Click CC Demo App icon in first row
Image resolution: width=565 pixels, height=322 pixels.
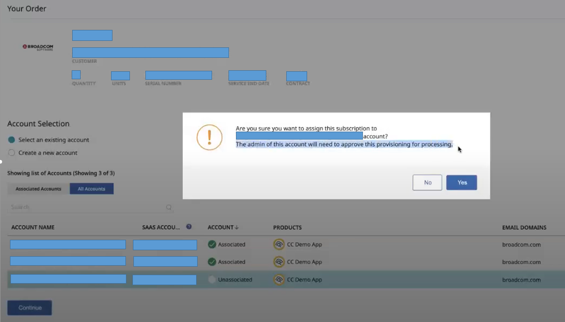click(279, 244)
